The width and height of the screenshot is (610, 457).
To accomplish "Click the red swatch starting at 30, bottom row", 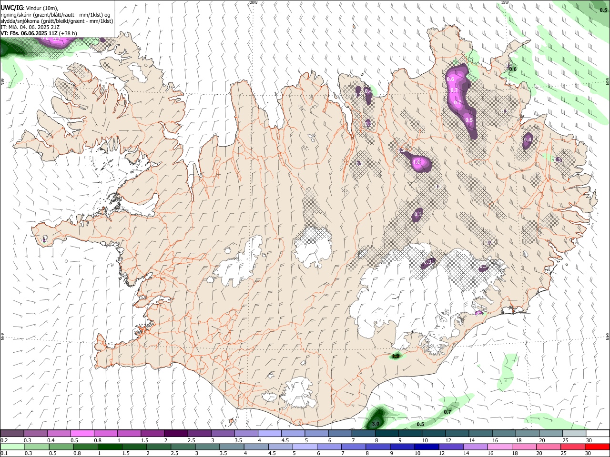I will (597, 447).
